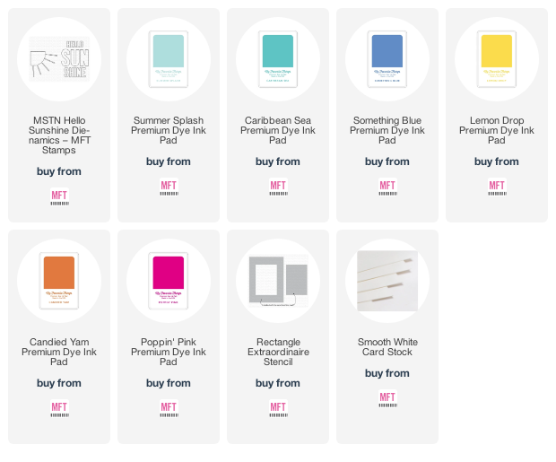The height and width of the screenshot is (462, 556).
Task: Open the Poppin' Pink ink pad image
Action: point(169,281)
